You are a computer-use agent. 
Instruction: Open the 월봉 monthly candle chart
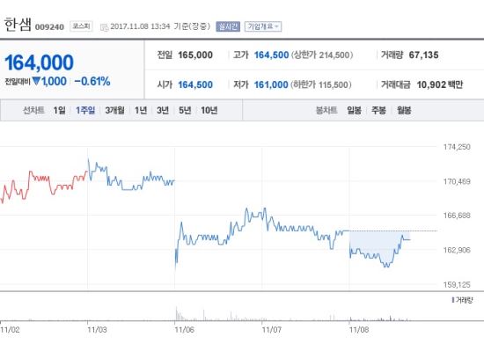click(x=404, y=110)
